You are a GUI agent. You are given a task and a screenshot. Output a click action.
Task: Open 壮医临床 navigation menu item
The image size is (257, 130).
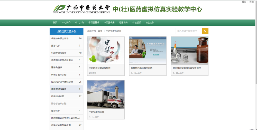[x=123, y=23]
